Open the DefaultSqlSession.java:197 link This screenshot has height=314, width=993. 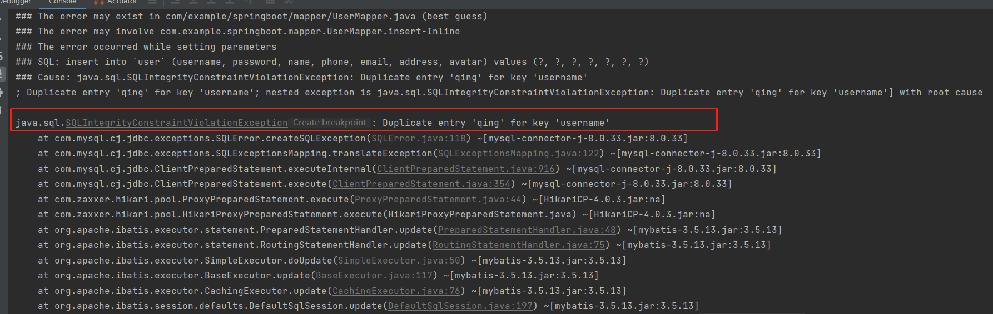click(460, 306)
